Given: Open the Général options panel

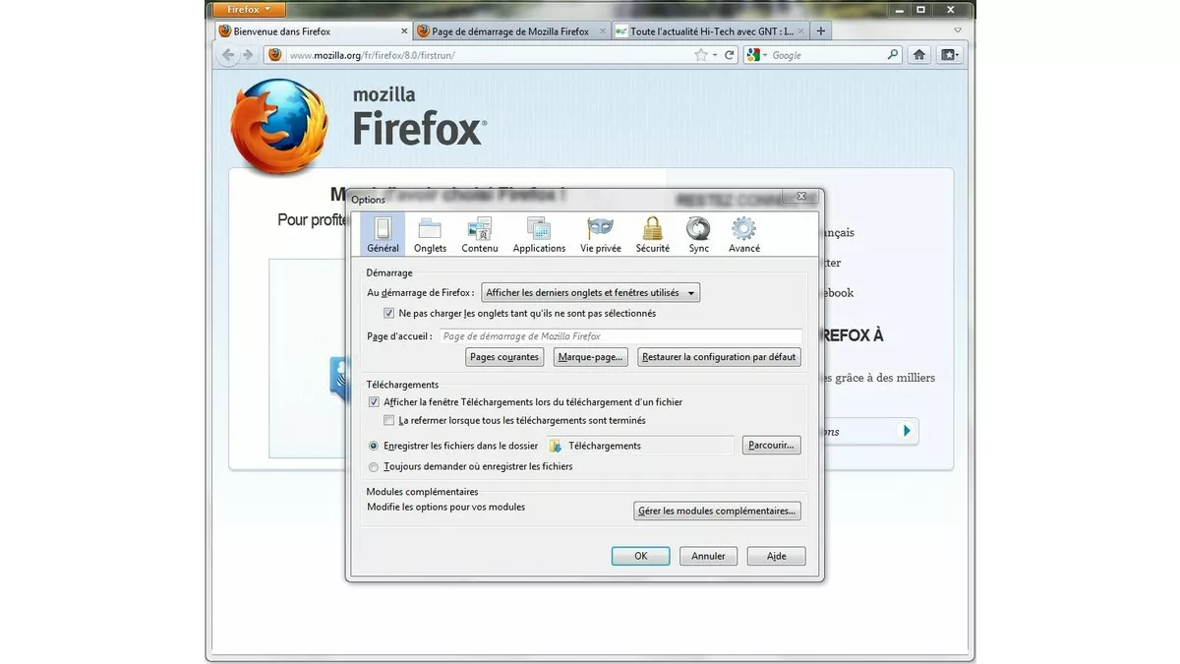Looking at the screenshot, I should click(x=382, y=233).
